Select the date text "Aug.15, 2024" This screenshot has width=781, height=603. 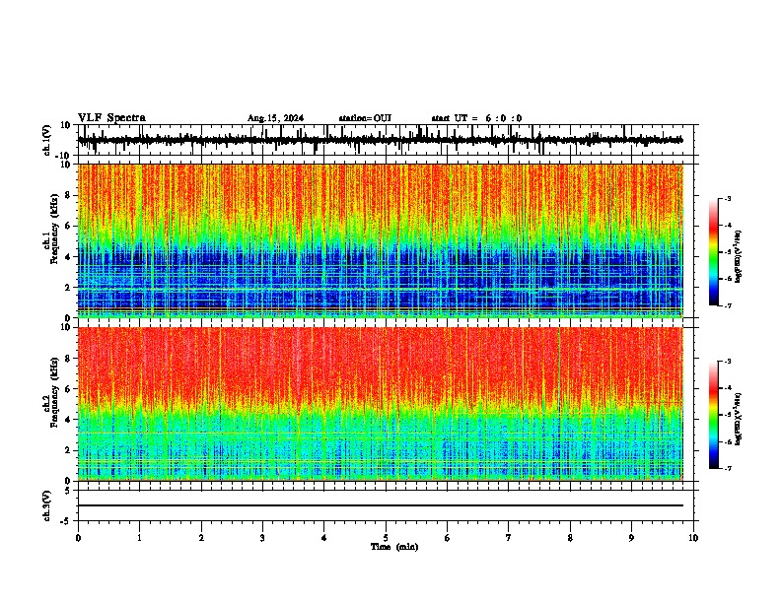(275, 118)
